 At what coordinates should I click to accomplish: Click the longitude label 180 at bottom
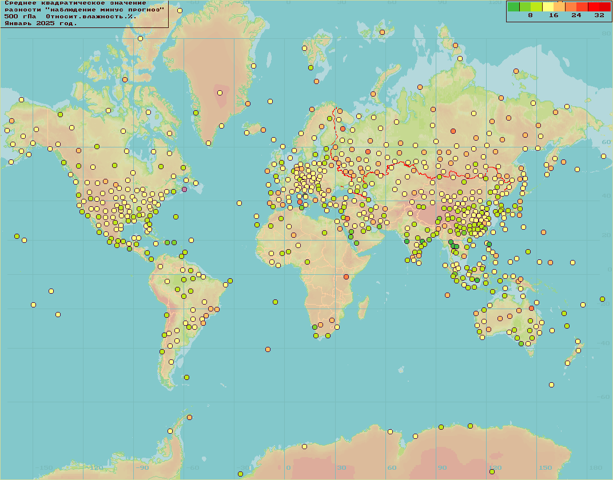596,467
